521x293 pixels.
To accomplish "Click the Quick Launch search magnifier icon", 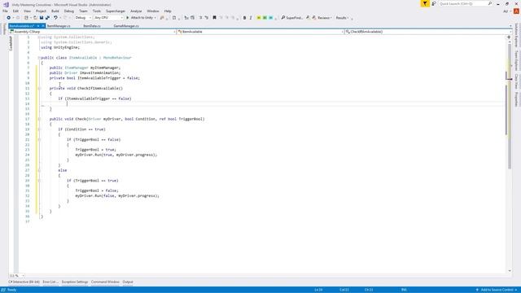I will tap(490, 3).
